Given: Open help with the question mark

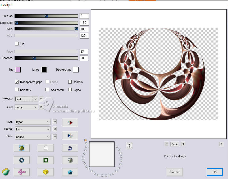Looking at the screenshot, I should point(130,146).
